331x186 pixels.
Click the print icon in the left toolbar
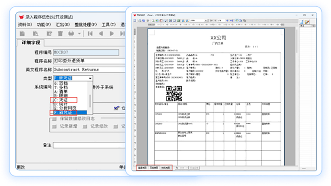pyautogui.click(x=71, y=34)
